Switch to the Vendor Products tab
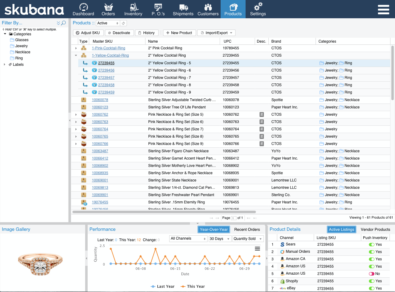The image size is (395, 292). coord(375,230)
